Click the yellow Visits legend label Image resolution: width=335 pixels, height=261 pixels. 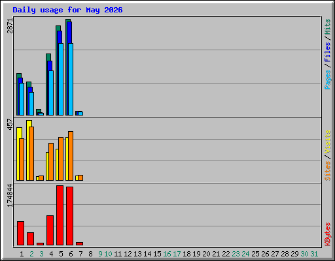[x=327, y=142]
